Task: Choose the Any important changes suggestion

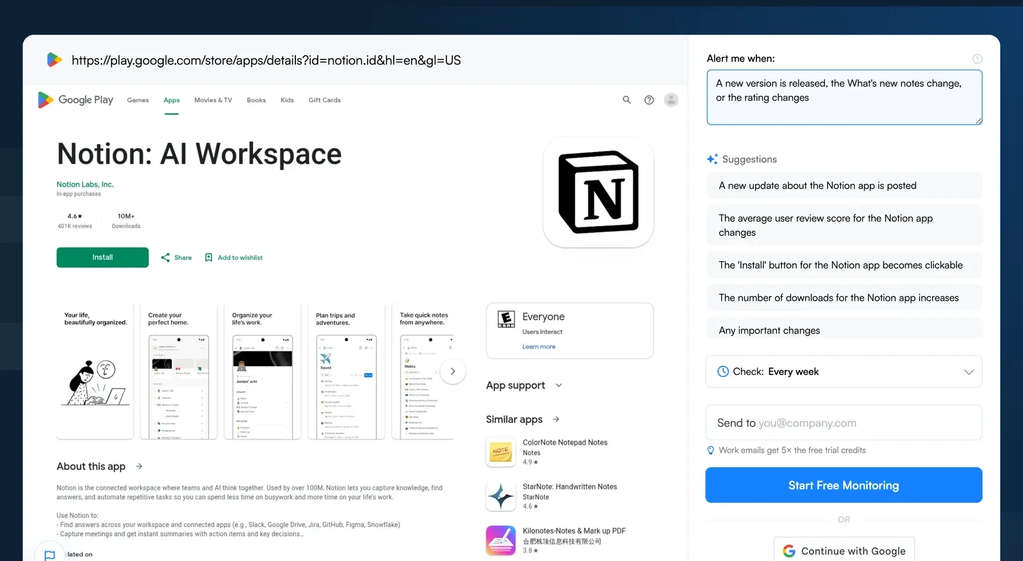Action: (x=843, y=330)
